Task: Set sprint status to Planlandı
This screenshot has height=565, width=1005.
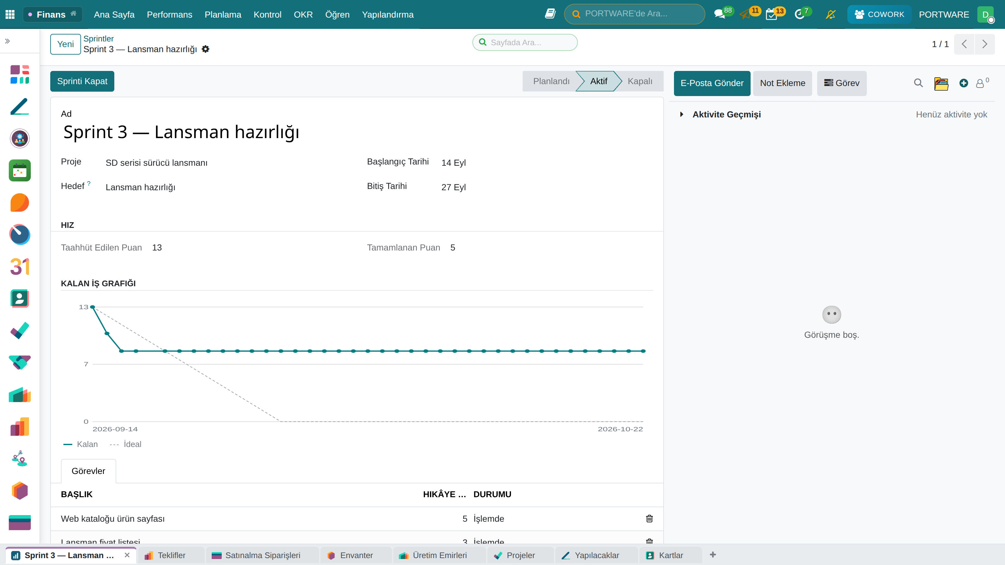Action: (551, 81)
